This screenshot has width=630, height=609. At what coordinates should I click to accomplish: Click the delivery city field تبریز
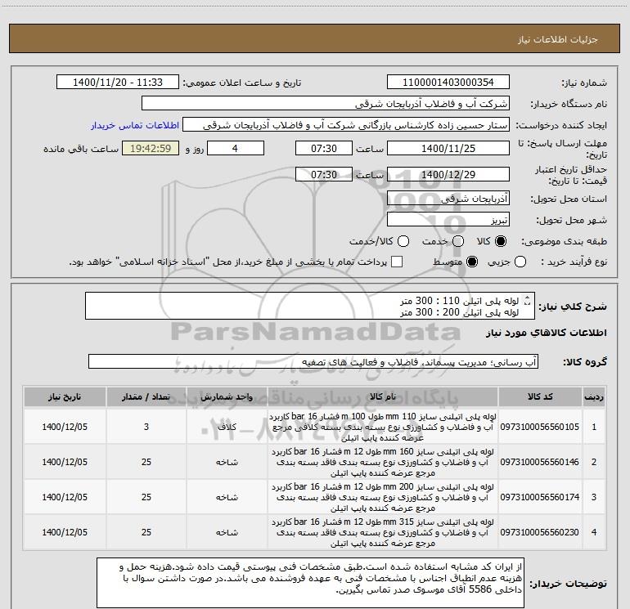(x=448, y=220)
